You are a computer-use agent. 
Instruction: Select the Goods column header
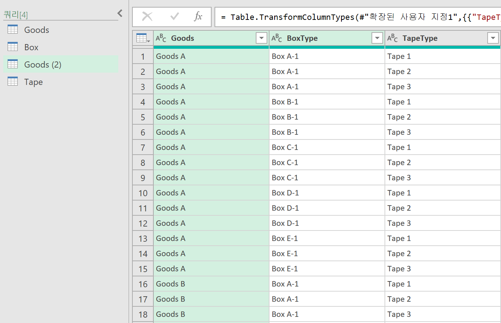211,38
